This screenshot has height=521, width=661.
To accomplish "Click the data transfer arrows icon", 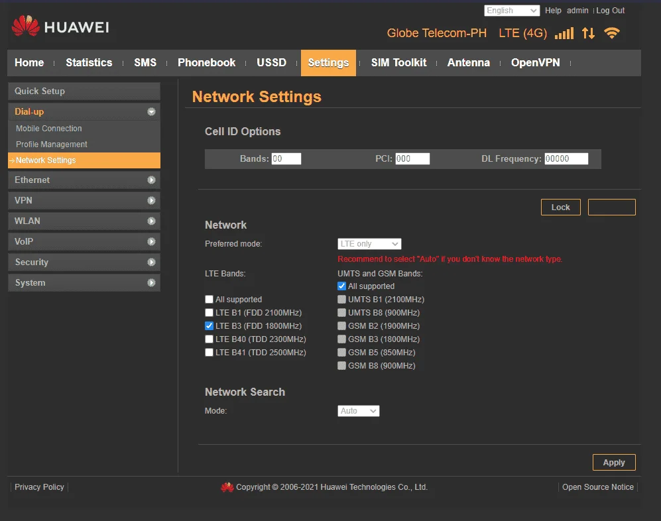I will (588, 33).
